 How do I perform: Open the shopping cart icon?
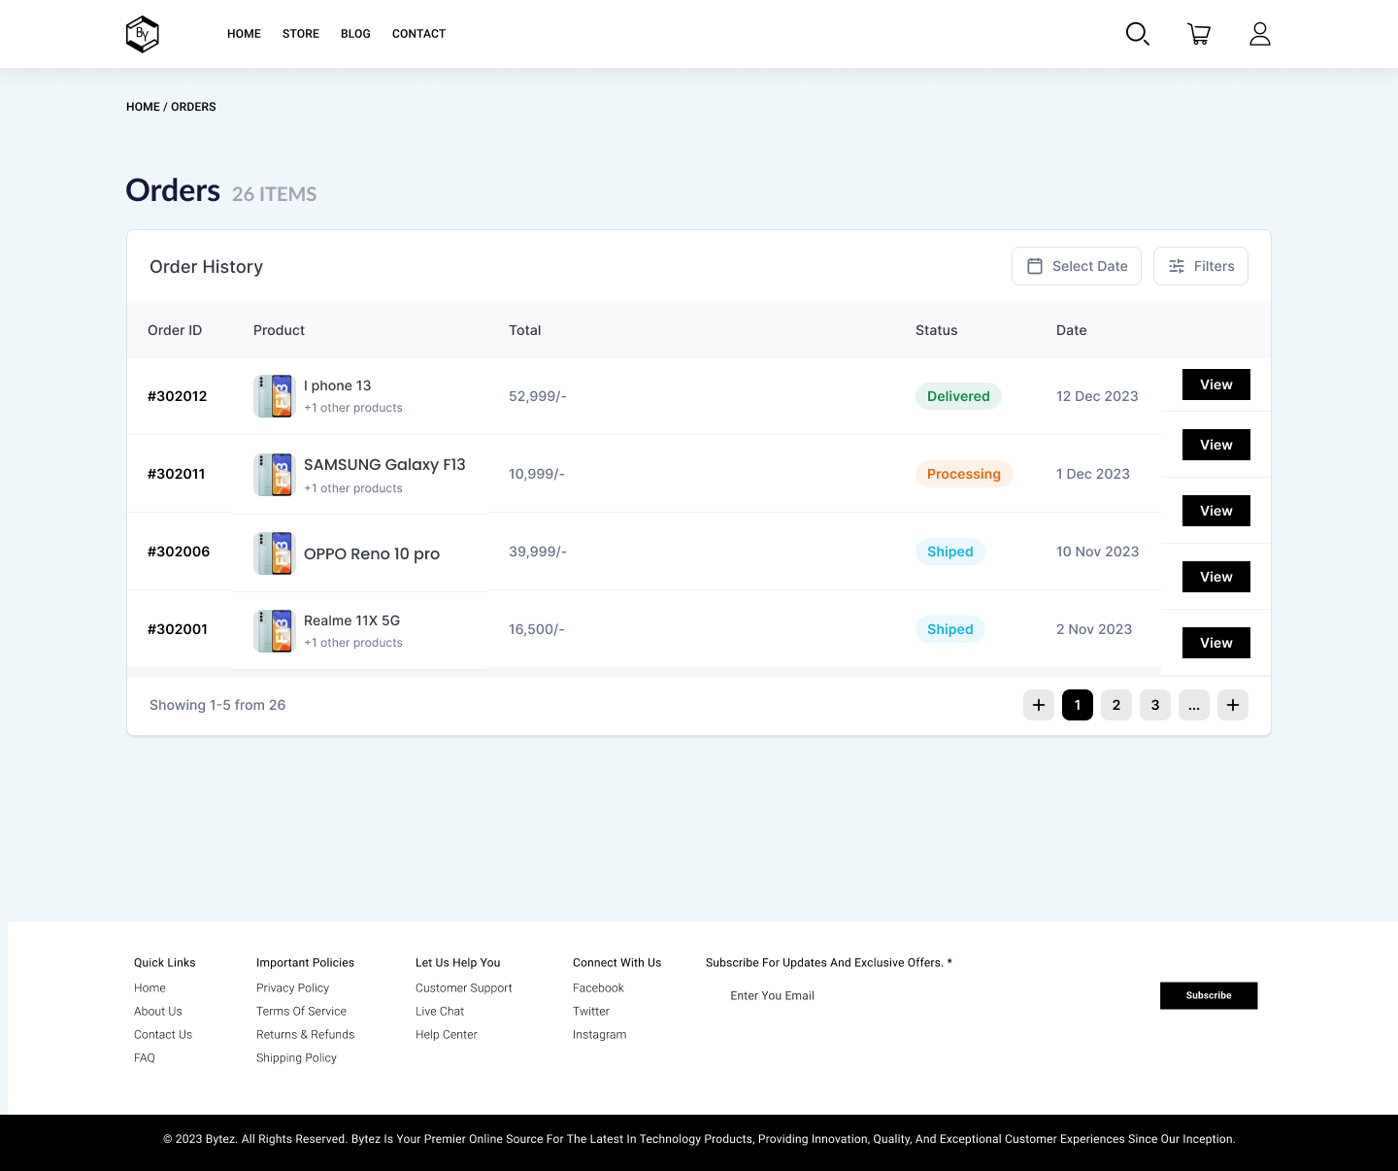pyautogui.click(x=1199, y=34)
